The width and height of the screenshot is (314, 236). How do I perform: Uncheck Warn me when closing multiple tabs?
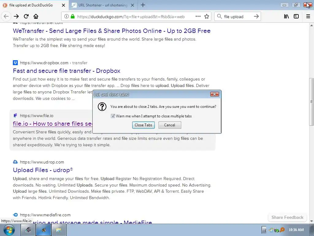tap(113, 116)
